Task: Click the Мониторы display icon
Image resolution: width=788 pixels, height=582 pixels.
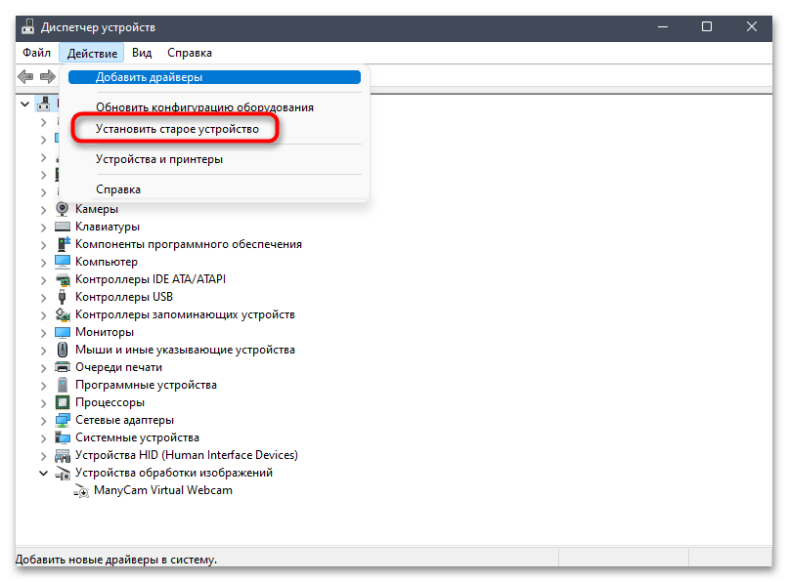Action: (x=63, y=332)
